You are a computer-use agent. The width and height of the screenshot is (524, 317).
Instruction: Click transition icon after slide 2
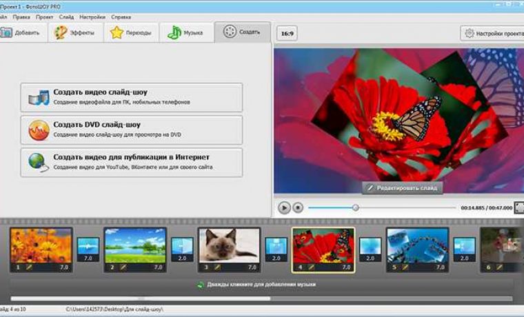[182, 249]
